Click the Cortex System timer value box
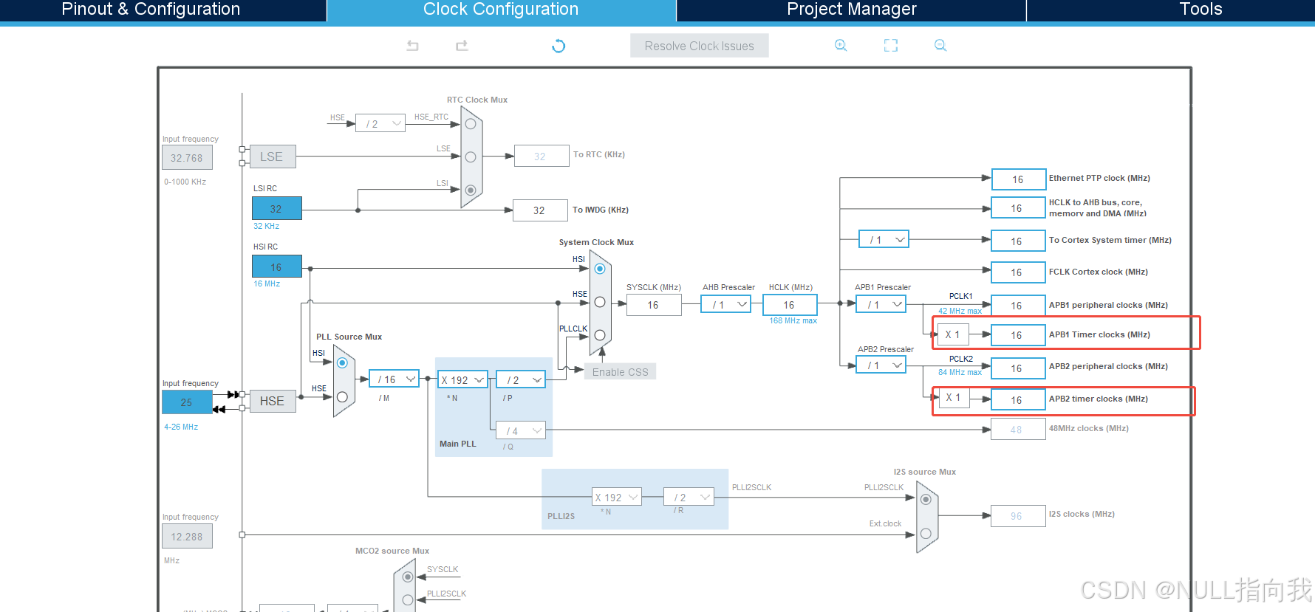 pos(1018,241)
